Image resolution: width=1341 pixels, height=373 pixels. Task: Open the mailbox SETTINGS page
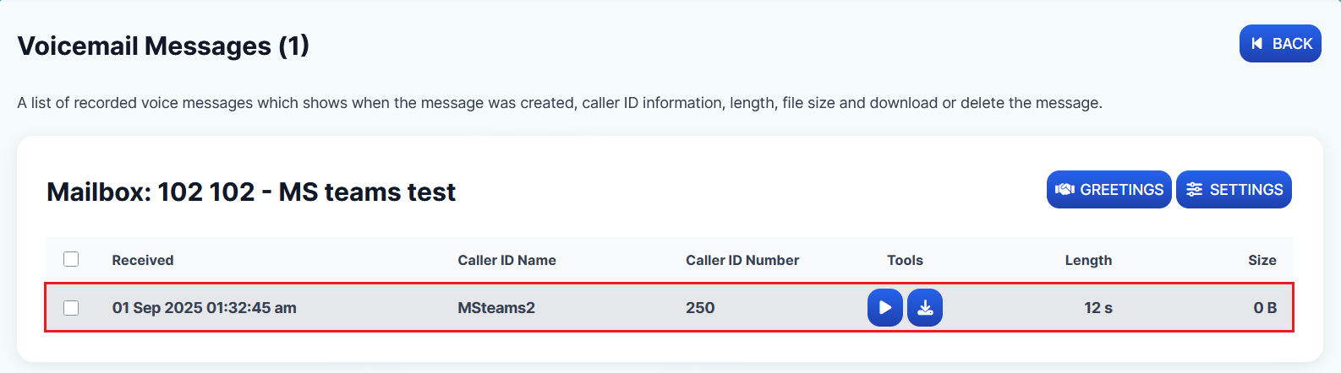click(x=1234, y=190)
